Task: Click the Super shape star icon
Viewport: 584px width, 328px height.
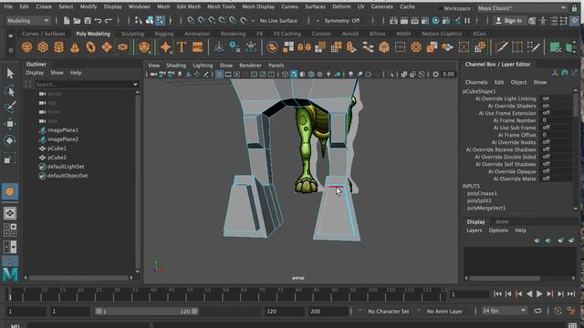Action: [165, 47]
